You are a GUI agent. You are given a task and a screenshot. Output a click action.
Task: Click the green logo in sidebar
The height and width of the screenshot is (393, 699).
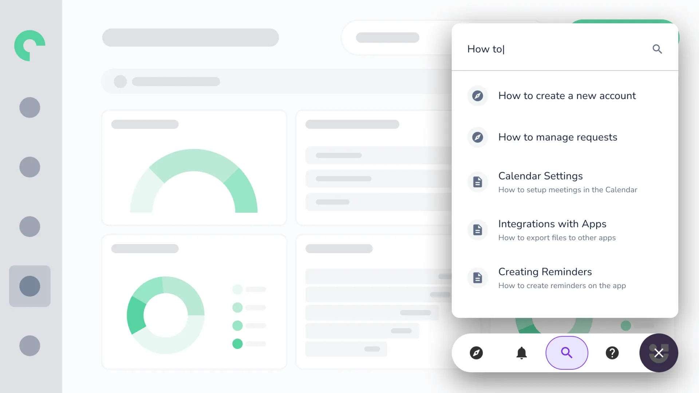(30, 46)
